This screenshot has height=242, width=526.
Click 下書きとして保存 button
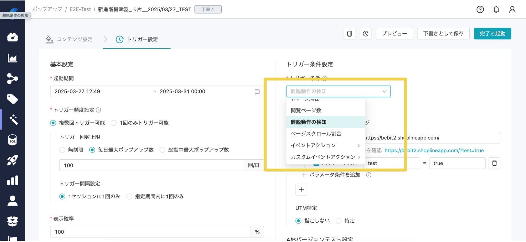coord(443,34)
